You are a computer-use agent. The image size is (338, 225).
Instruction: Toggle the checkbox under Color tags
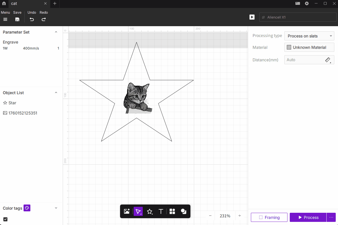[5, 219]
